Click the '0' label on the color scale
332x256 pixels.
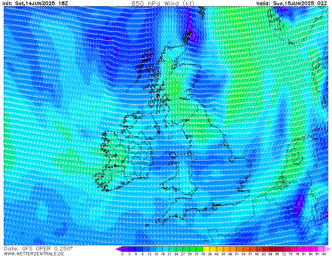point(123,254)
